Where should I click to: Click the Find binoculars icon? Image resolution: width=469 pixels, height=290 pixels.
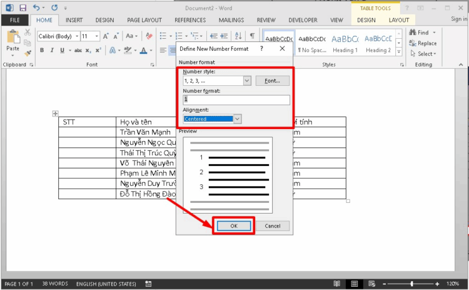(413, 33)
